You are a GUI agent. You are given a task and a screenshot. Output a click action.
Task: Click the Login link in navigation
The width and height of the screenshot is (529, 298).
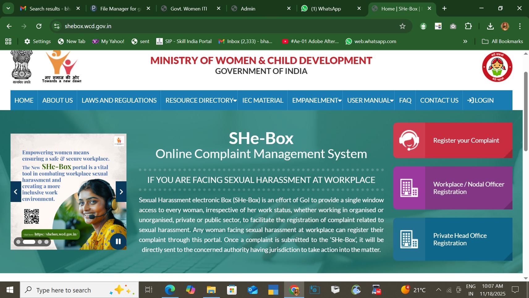pyautogui.click(x=480, y=100)
